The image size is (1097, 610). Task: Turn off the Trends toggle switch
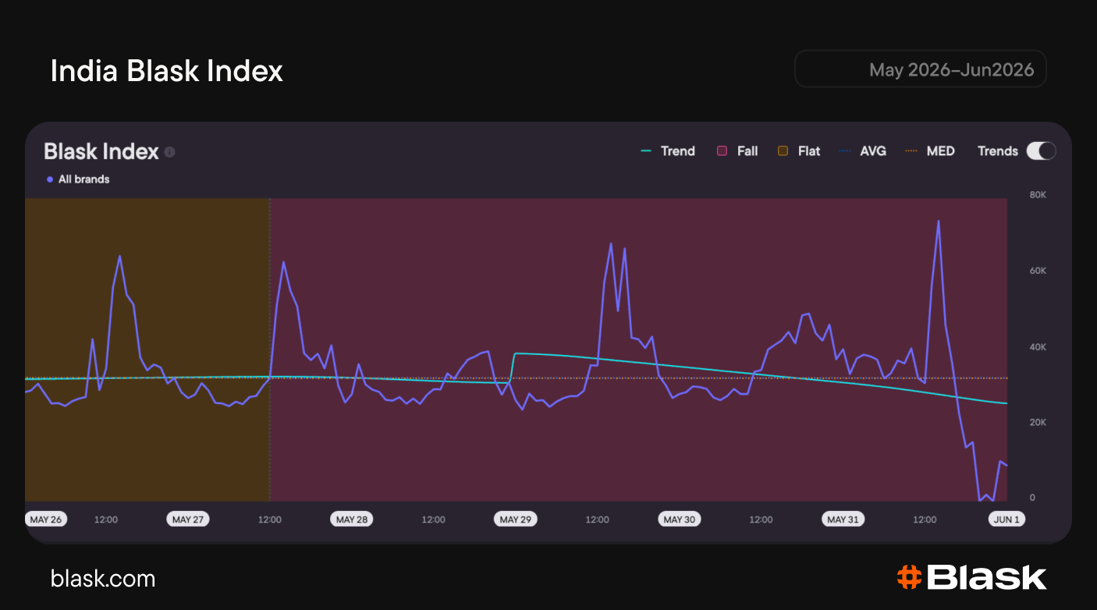pos(1041,151)
